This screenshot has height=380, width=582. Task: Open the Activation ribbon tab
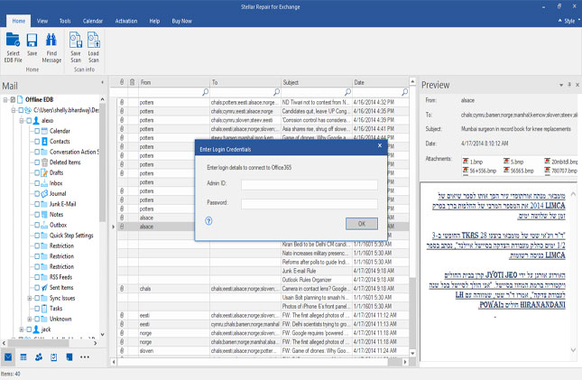(x=126, y=21)
